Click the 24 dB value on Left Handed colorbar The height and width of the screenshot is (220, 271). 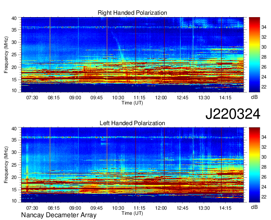264,187
